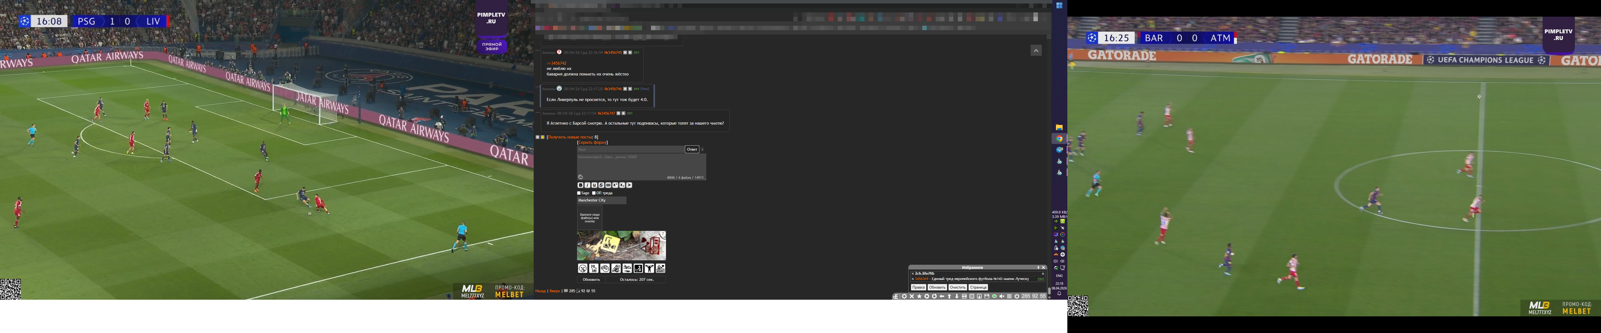Insert superscript markup button

click(x=615, y=185)
